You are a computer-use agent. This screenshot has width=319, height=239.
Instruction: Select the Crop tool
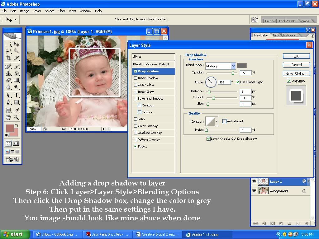(8, 58)
